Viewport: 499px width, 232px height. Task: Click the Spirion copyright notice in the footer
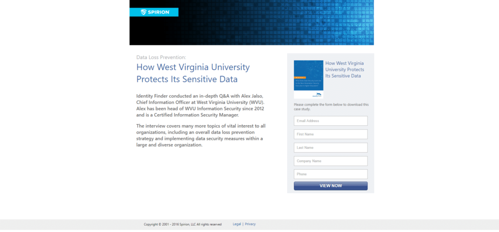click(183, 224)
